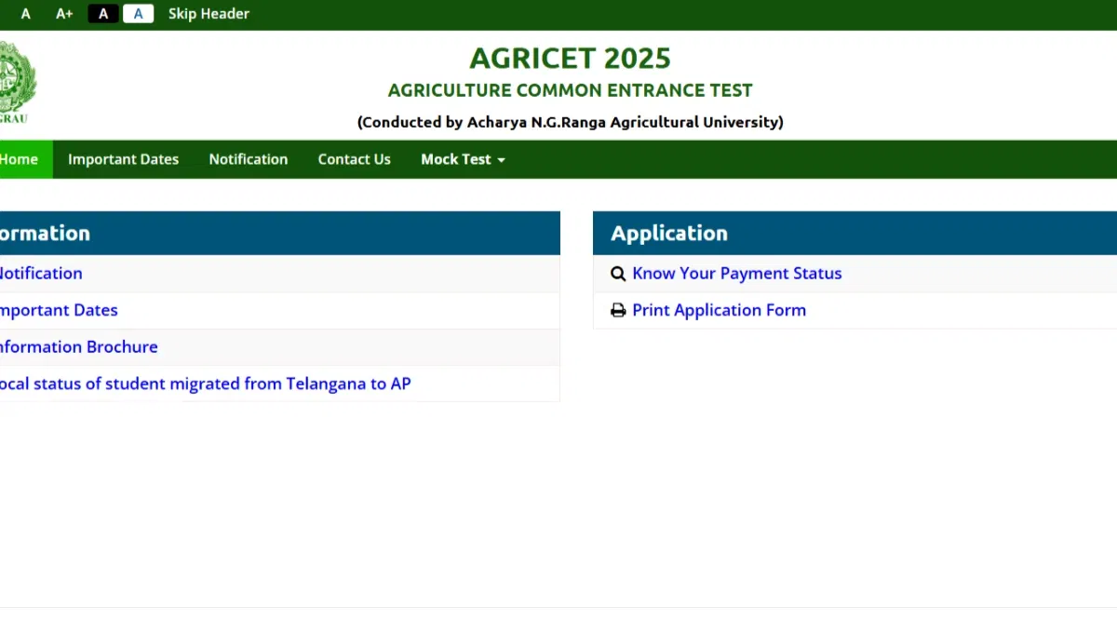Click the ANGRAU university logo

tap(16, 82)
